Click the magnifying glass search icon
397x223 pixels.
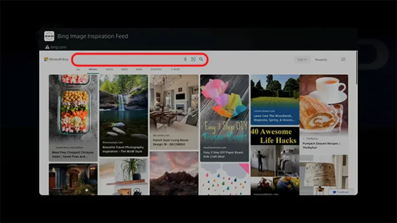[x=201, y=59]
